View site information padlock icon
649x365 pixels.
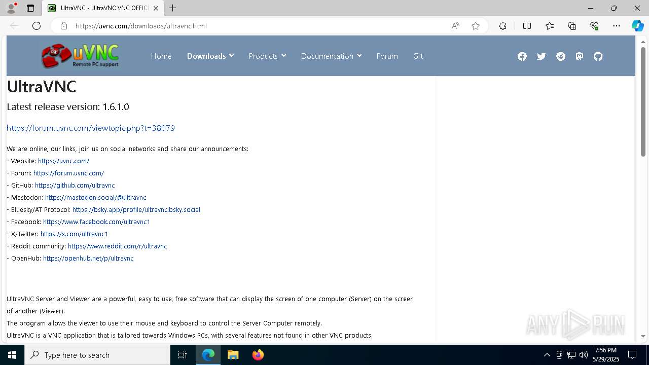pyautogui.click(x=64, y=26)
